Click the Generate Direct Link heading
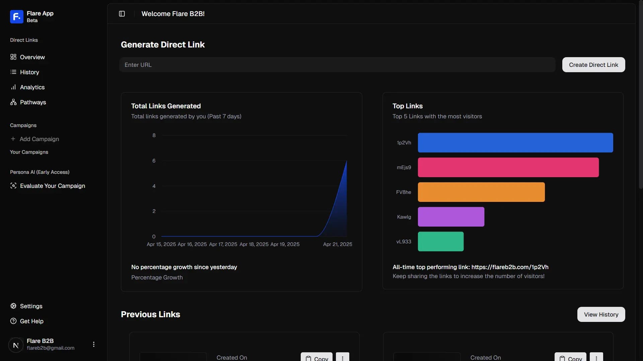Image resolution: width=643 pixels, height=361 pixels. point(163,44)
